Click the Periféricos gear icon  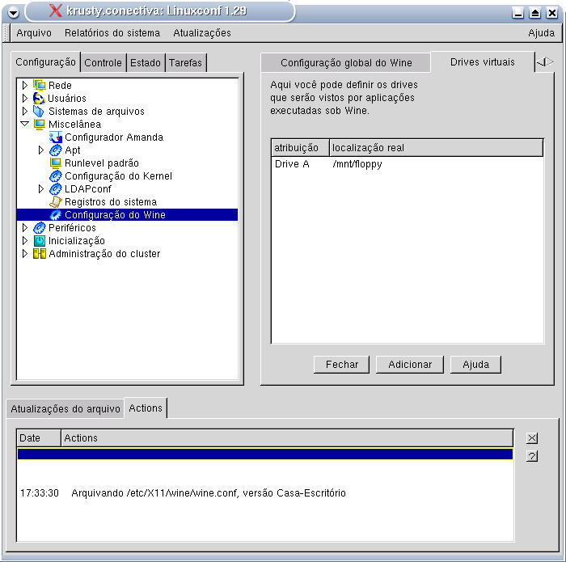(x=40, y=228)
